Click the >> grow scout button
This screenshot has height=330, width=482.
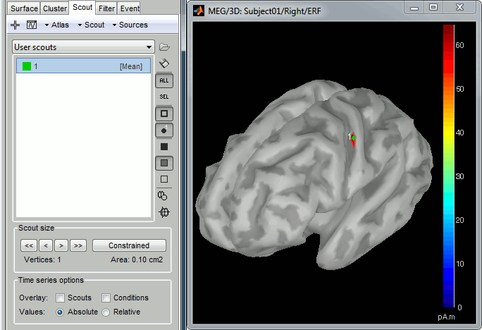(78, 245)
